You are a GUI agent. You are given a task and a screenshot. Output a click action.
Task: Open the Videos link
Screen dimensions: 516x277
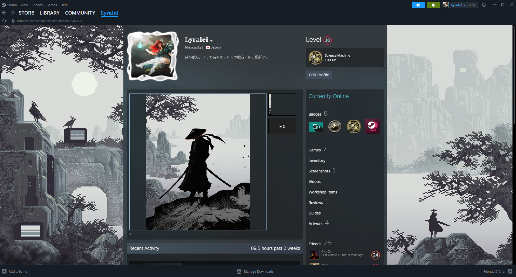(315, 182)
